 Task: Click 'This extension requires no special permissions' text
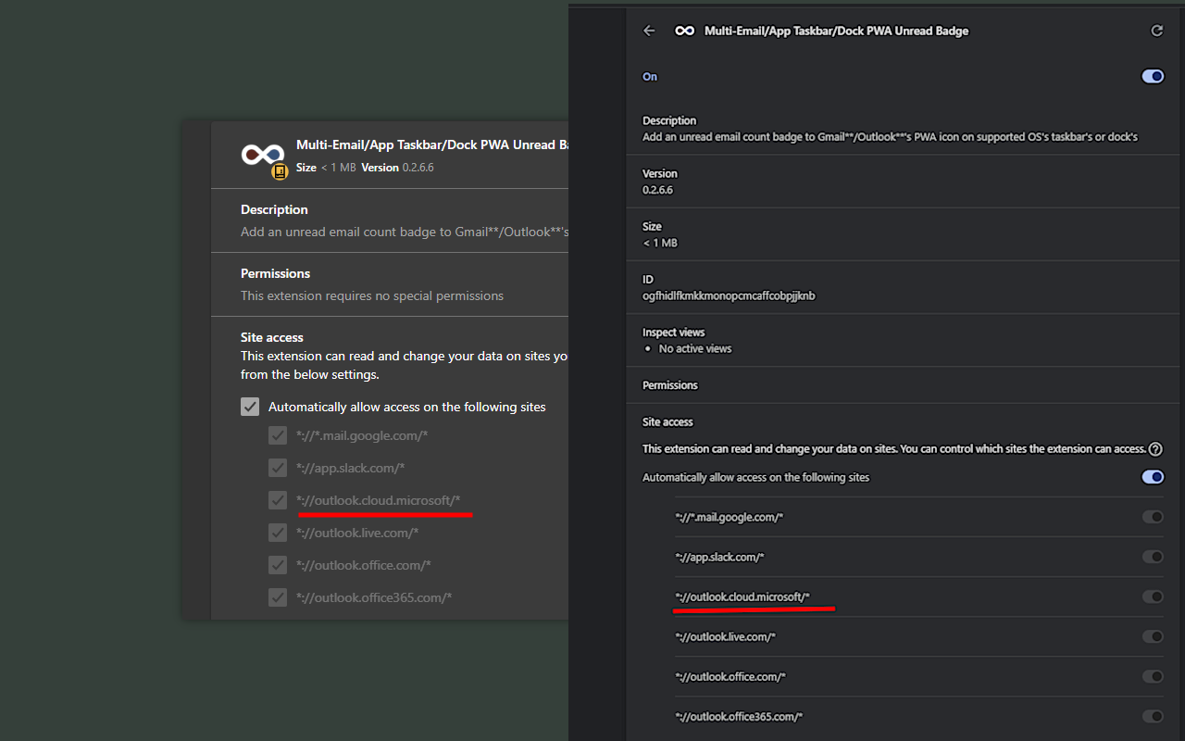(x=372, y=295)
